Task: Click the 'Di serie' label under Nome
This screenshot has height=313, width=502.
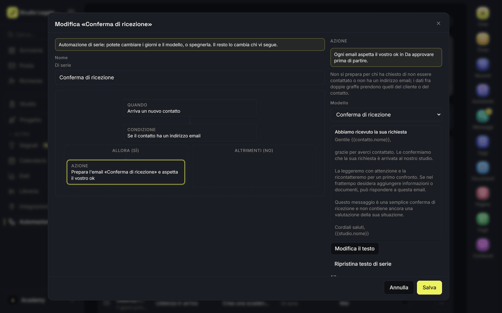Action: (x=63, y=65)
